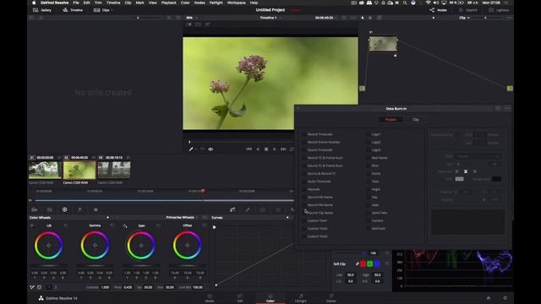Open the Power Window palette icon

coord(263,209)
